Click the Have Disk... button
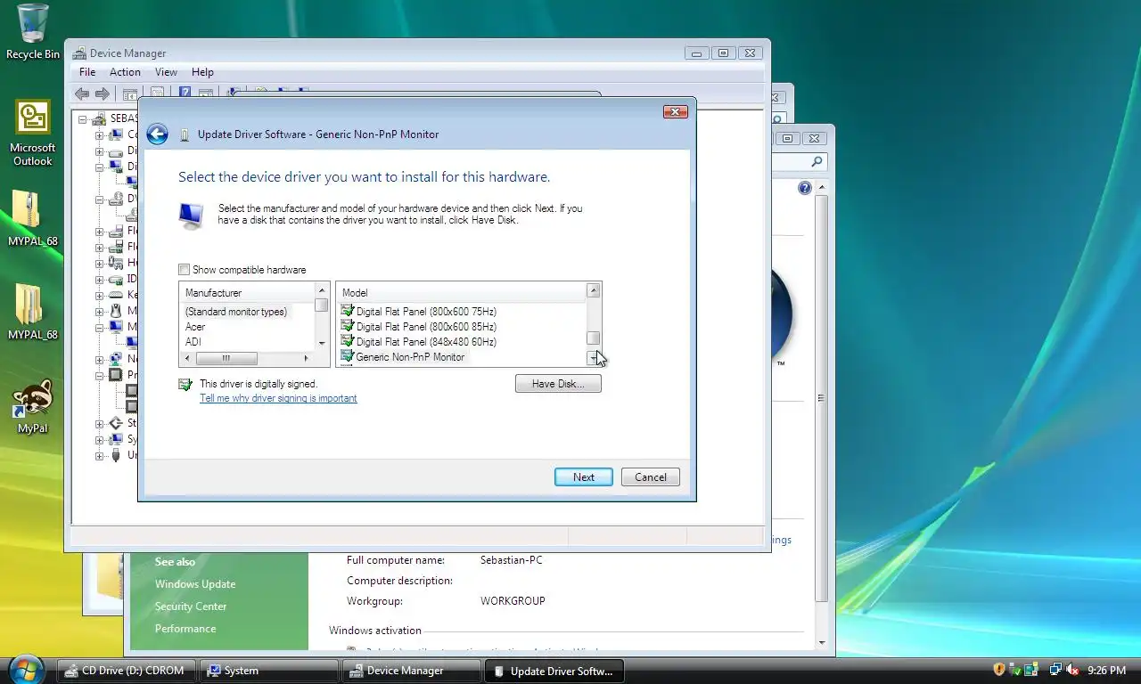Viewport: 1141px width, 684px height. coord(558,384)
